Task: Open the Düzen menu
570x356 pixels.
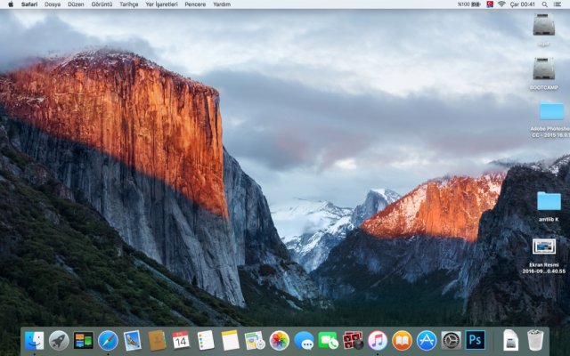Action: pos(76,4)
